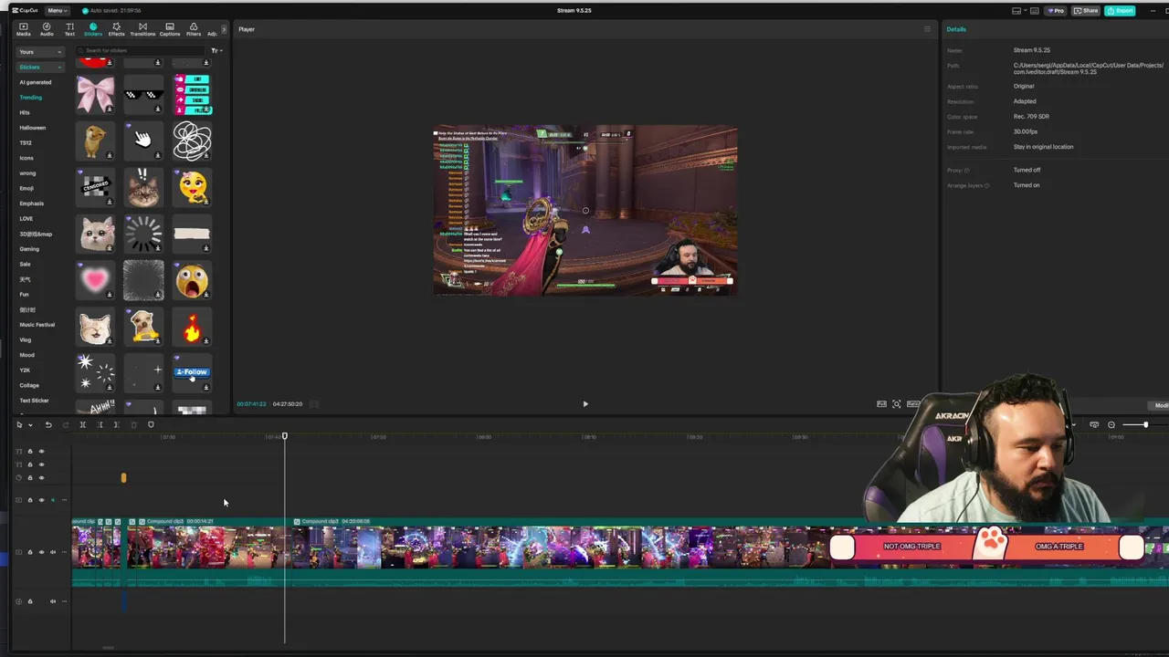Switch to the Text tab

click(x=69, y=29)
